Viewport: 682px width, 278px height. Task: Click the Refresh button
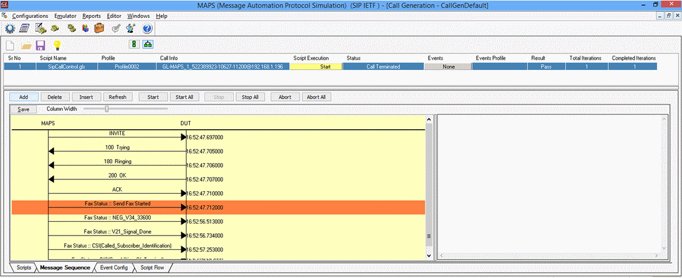[117, 97]
